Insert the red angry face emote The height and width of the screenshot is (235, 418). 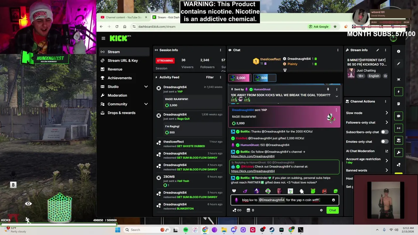(324, 191)
